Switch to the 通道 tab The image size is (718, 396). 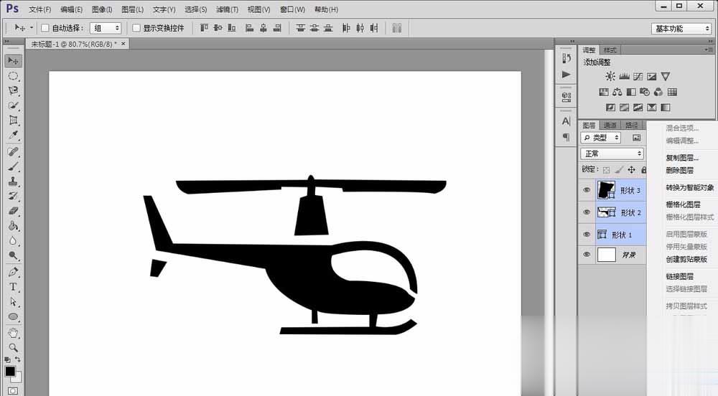pyautogui.click(x=610, y=126)
